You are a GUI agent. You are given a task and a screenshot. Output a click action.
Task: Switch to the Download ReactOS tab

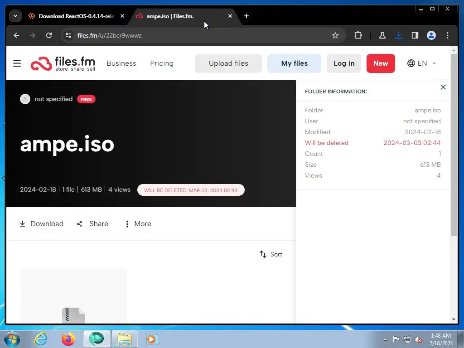pyautogui.click(x=76, y=16)
